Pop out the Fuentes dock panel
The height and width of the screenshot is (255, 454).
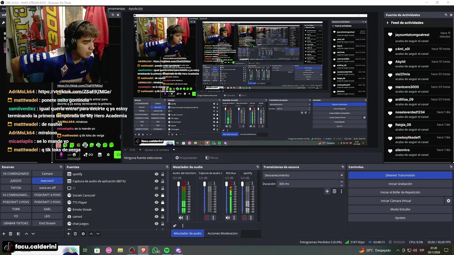pos(167,167)
